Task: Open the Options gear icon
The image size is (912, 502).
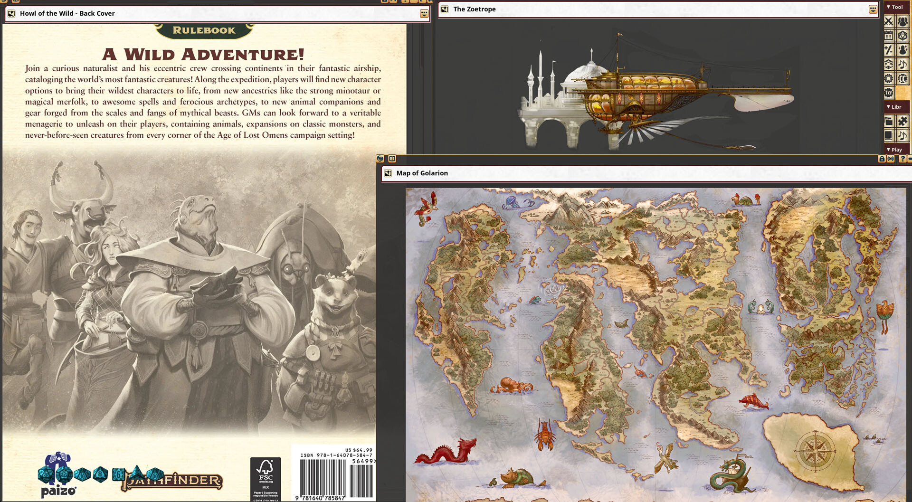Action: coord(888,78)
